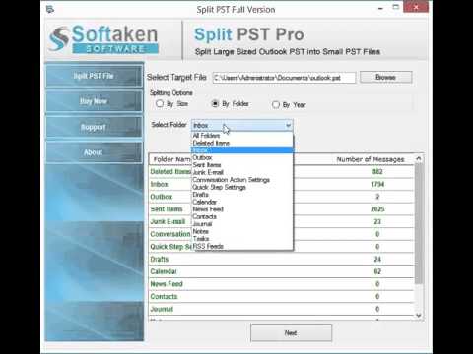Click the scroll up arrow of table
473x354 pixels.
(419, 158)
